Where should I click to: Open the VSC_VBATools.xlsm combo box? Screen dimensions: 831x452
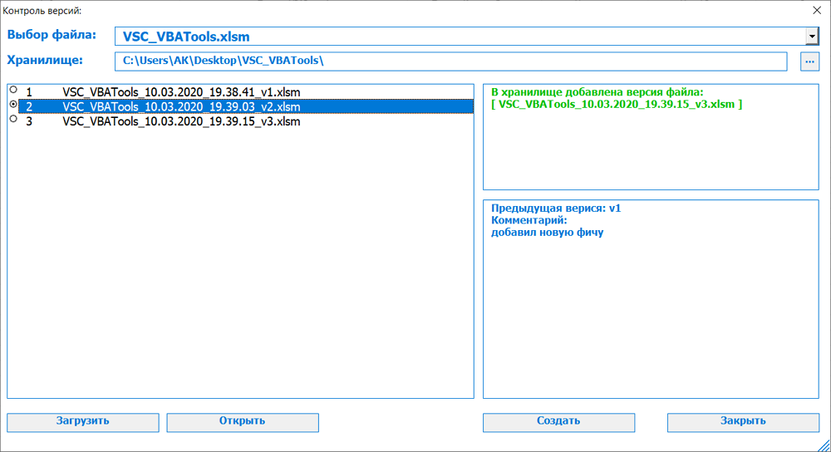(x=466, y=36)
